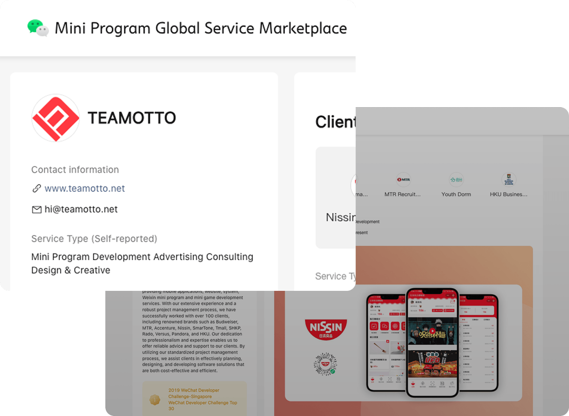Click the right phone mockup screenshot
569x416 pixels.
479,342
